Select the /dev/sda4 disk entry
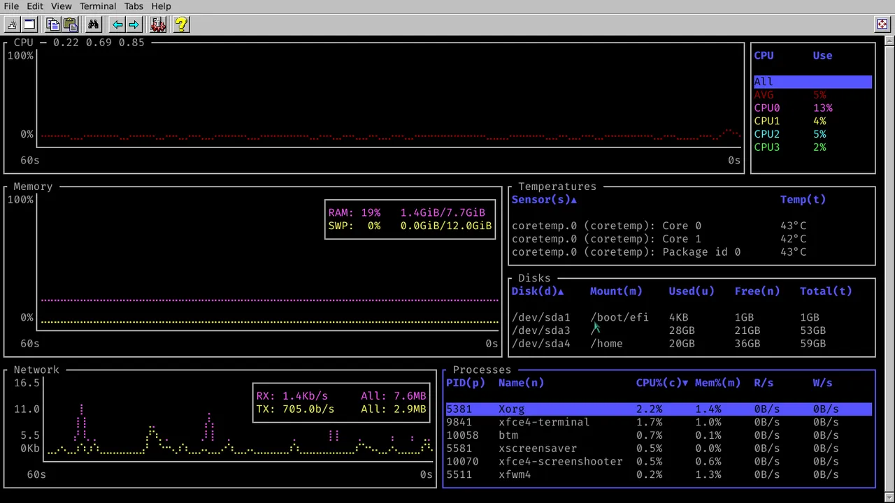The height and width of the screenshot is (503, 895). coord(541,343)
